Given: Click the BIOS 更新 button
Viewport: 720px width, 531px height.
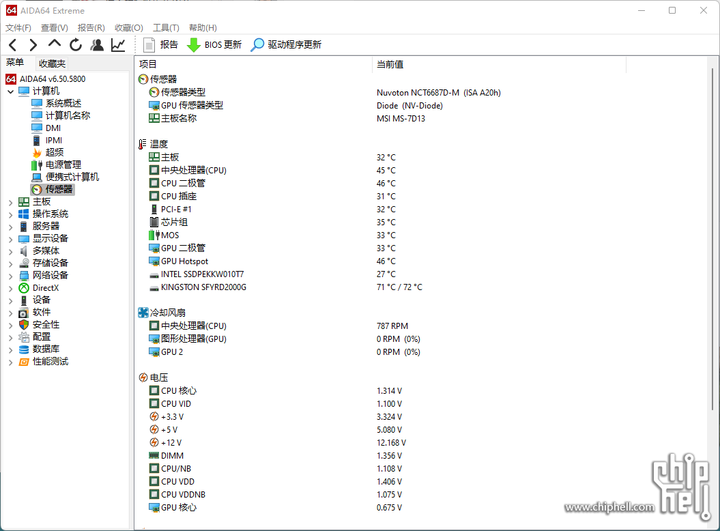Looking at the screenshot, I should tap(214, 44).
